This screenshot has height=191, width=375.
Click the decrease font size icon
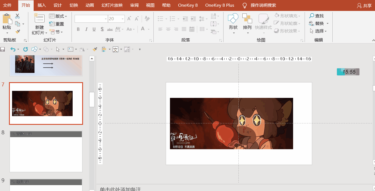point(137,19)
